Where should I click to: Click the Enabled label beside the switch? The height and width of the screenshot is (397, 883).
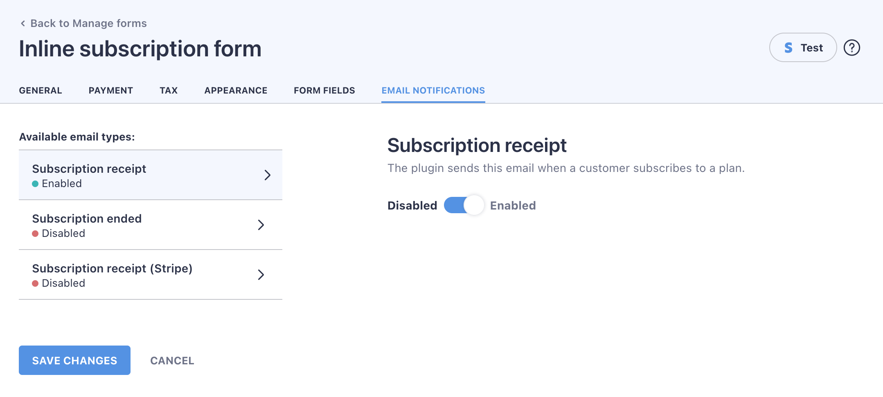coord(513,205)
